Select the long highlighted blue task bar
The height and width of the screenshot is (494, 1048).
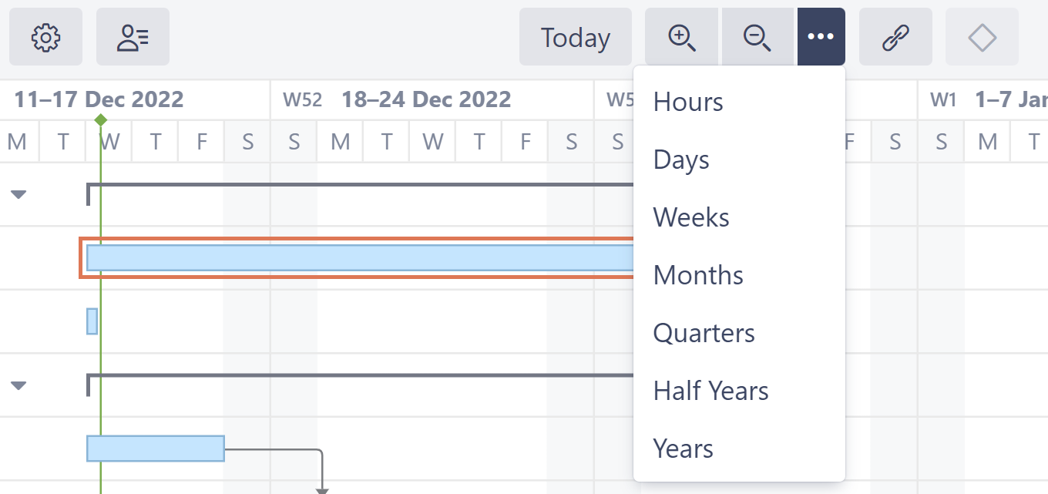pos(358,257)
